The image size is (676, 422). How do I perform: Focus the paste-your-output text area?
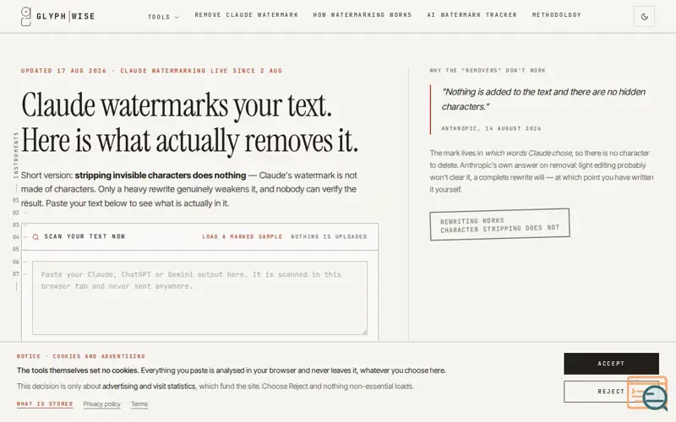199,298
